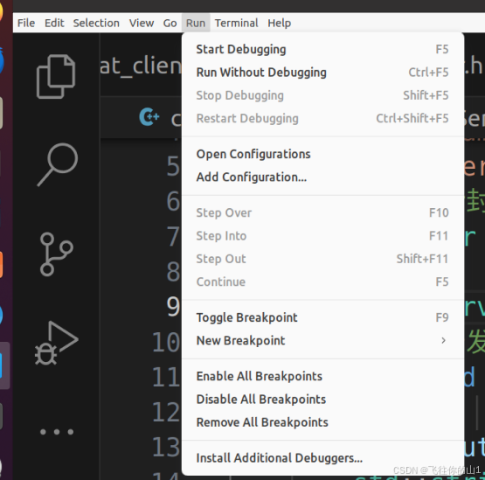Image resolution: width=485 pixels, height=480 pixels.
Task: Click the C++ file icon in the breadcrumb
Action: [x=149, y=117]
